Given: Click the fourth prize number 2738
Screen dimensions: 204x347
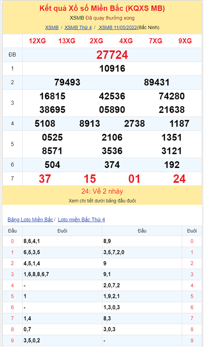Looking at the screenshot, I should point(135,124).
